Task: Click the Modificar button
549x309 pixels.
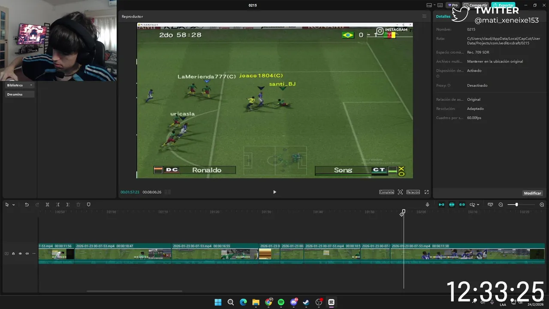Action: pyautogui.click(x=532, y=193)
